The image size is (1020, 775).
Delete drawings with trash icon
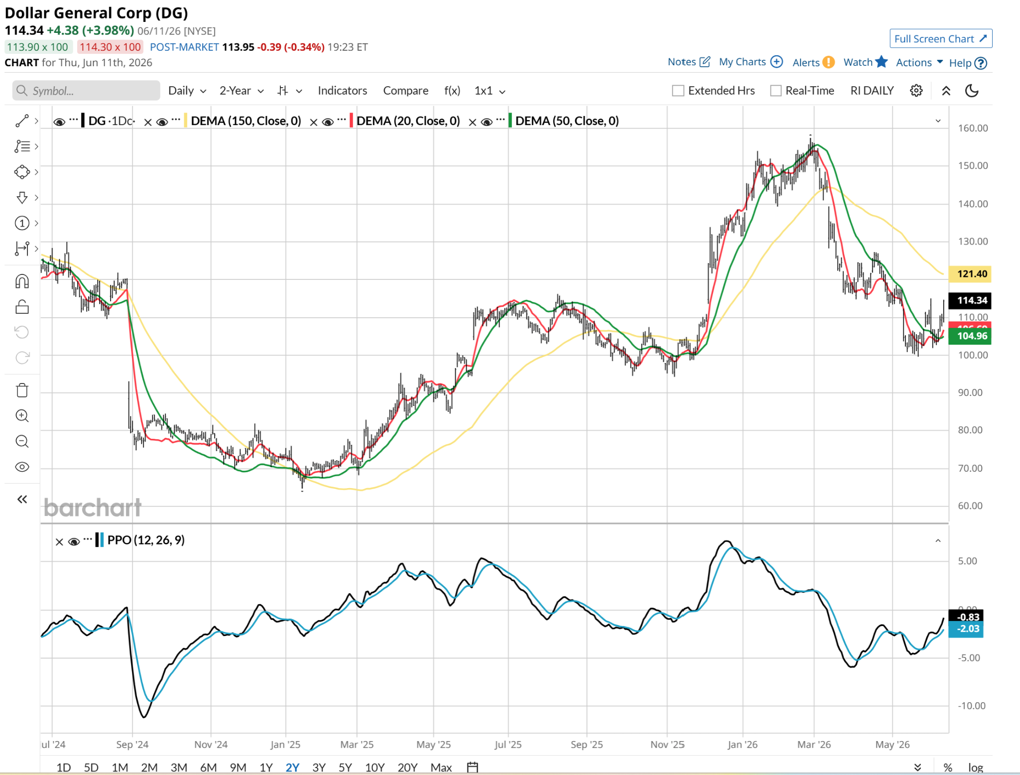pos(22,390)
